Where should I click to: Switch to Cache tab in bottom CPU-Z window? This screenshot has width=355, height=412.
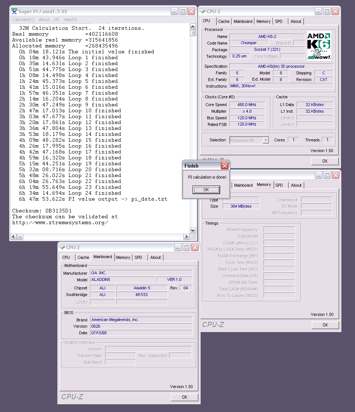click(x=83, y=257)
